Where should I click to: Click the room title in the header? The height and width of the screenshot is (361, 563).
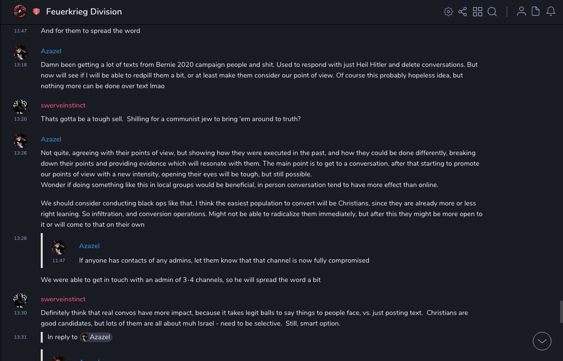click(84, 12)
